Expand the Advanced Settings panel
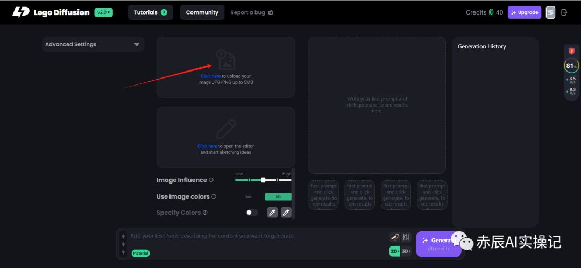581x268 pixels. 94,44
